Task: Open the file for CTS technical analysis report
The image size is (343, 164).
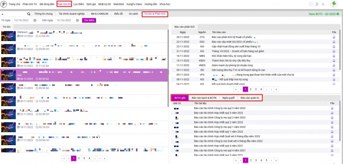Action: click(334, 37)
